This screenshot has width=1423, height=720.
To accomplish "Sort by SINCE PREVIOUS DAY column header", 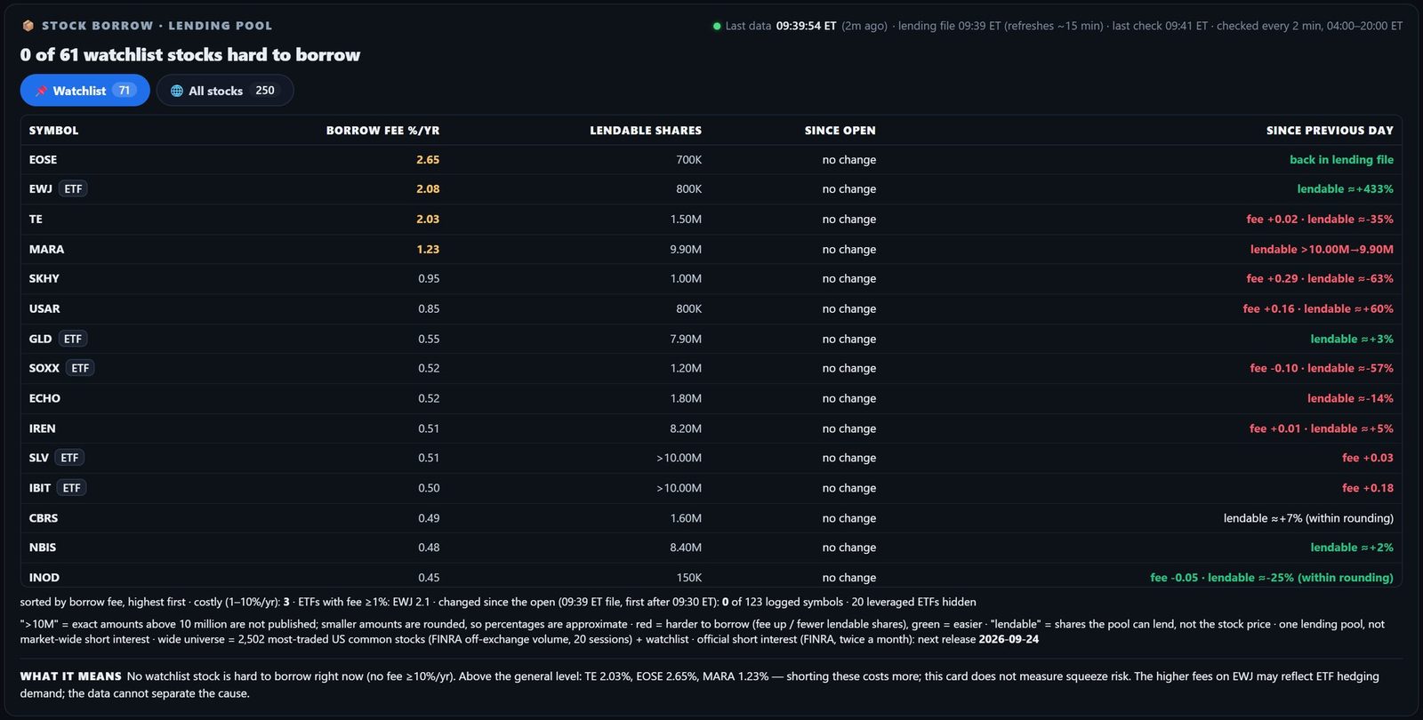I will tap(1330, 131).
